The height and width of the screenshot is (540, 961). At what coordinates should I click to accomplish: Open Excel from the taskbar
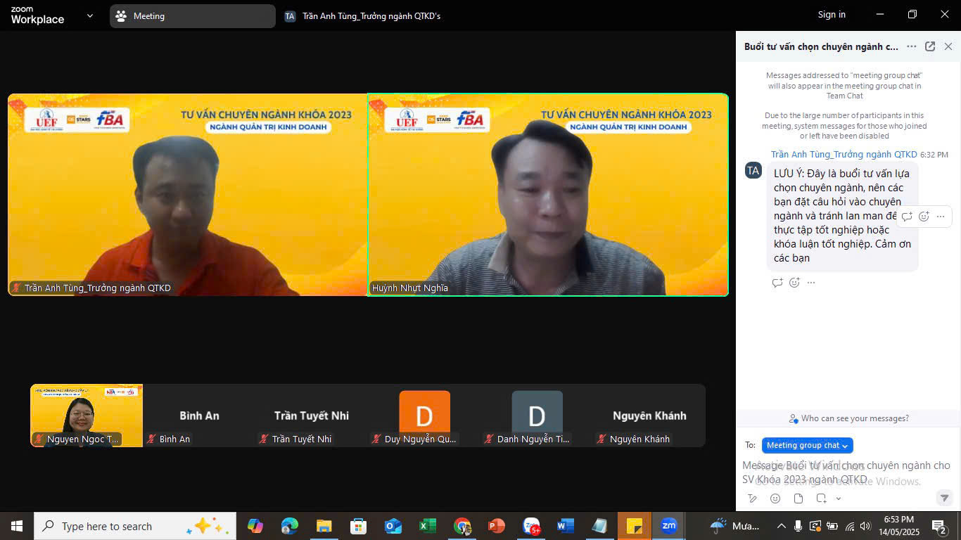(x=427, y=526)
